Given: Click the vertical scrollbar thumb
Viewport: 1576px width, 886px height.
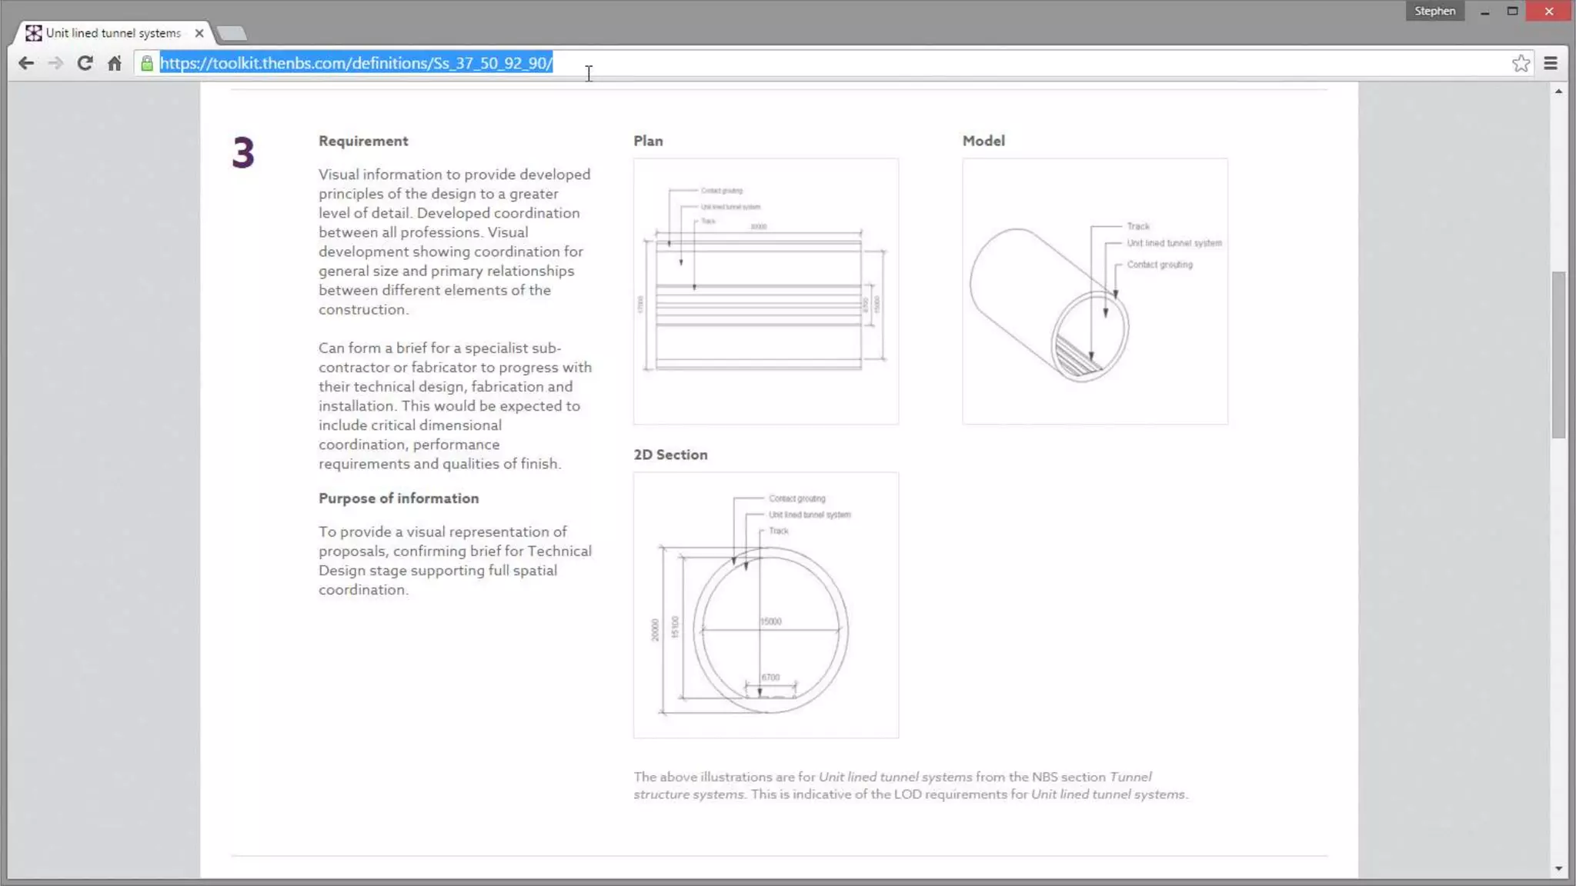Looking at the screenshot, I should point(1558,354).
